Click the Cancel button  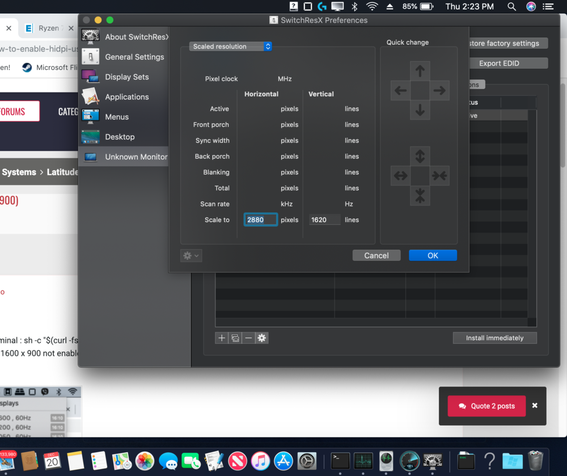(x=376, y=255)
